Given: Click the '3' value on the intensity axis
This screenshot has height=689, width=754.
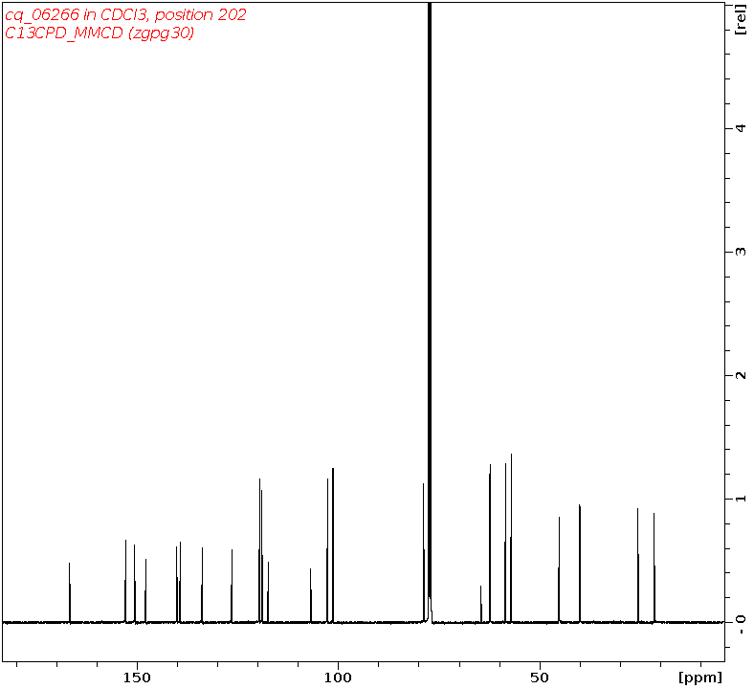Looking at the screenshot, I should click(x=741, y=252).
